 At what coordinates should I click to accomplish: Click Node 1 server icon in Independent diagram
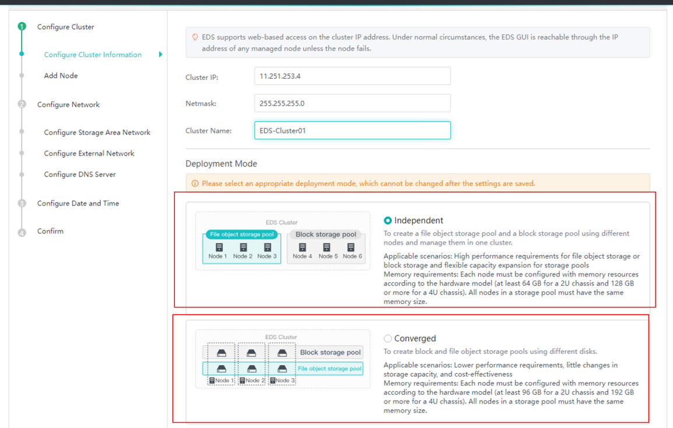219,247
